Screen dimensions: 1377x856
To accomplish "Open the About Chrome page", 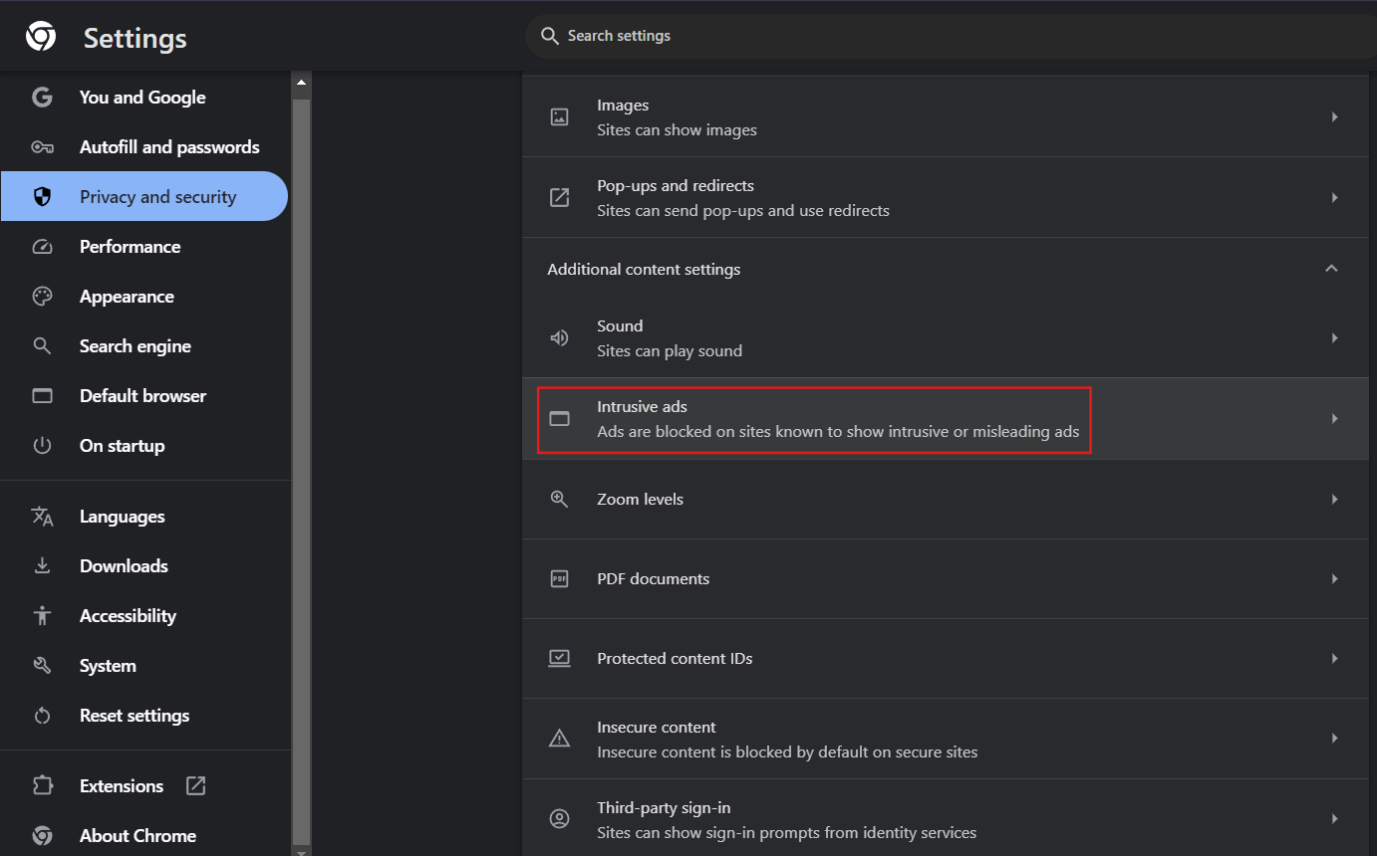I will click(138, 835).
